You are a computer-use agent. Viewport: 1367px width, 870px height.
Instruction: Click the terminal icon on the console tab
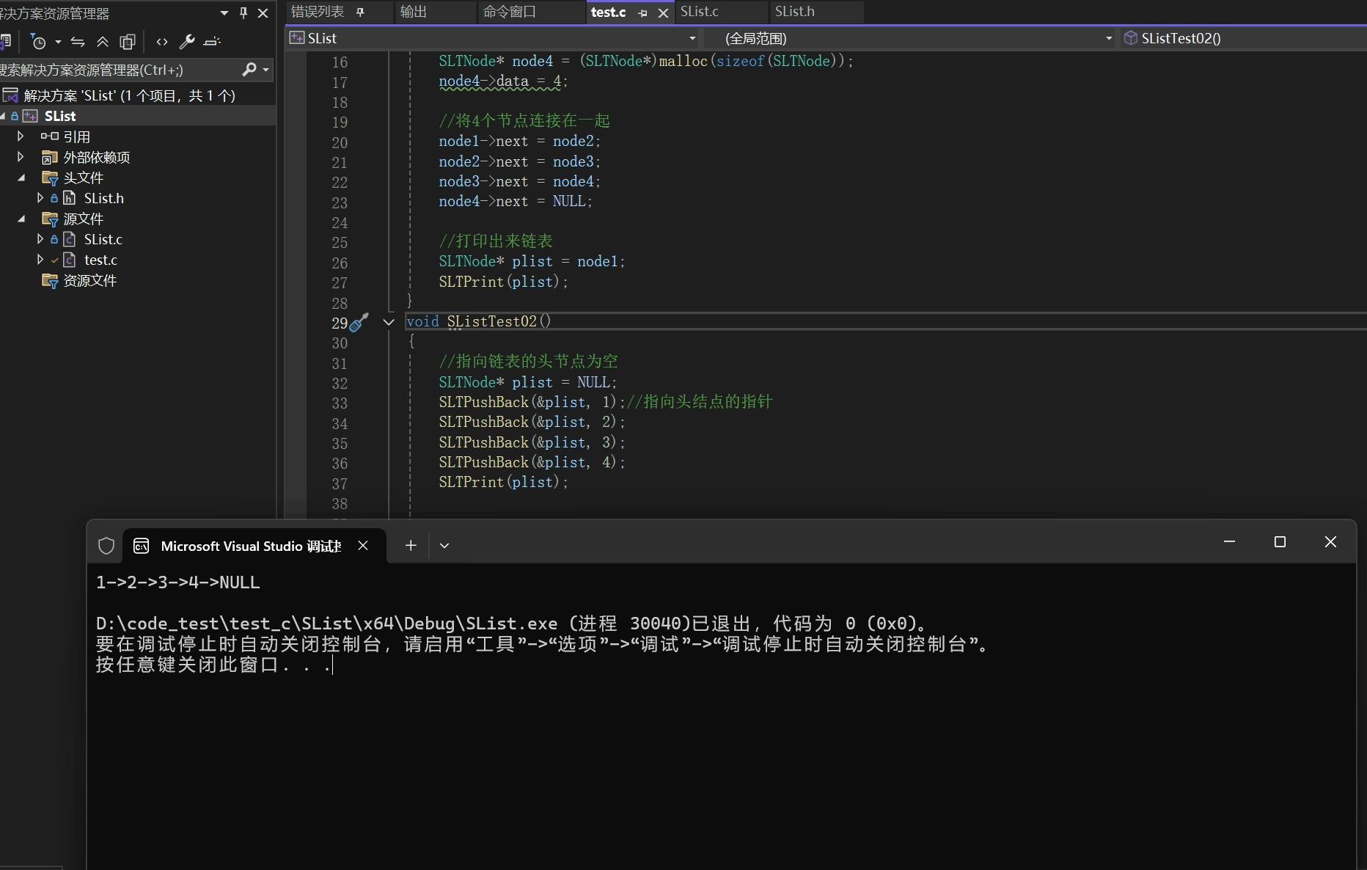click(x=142, y=546)
